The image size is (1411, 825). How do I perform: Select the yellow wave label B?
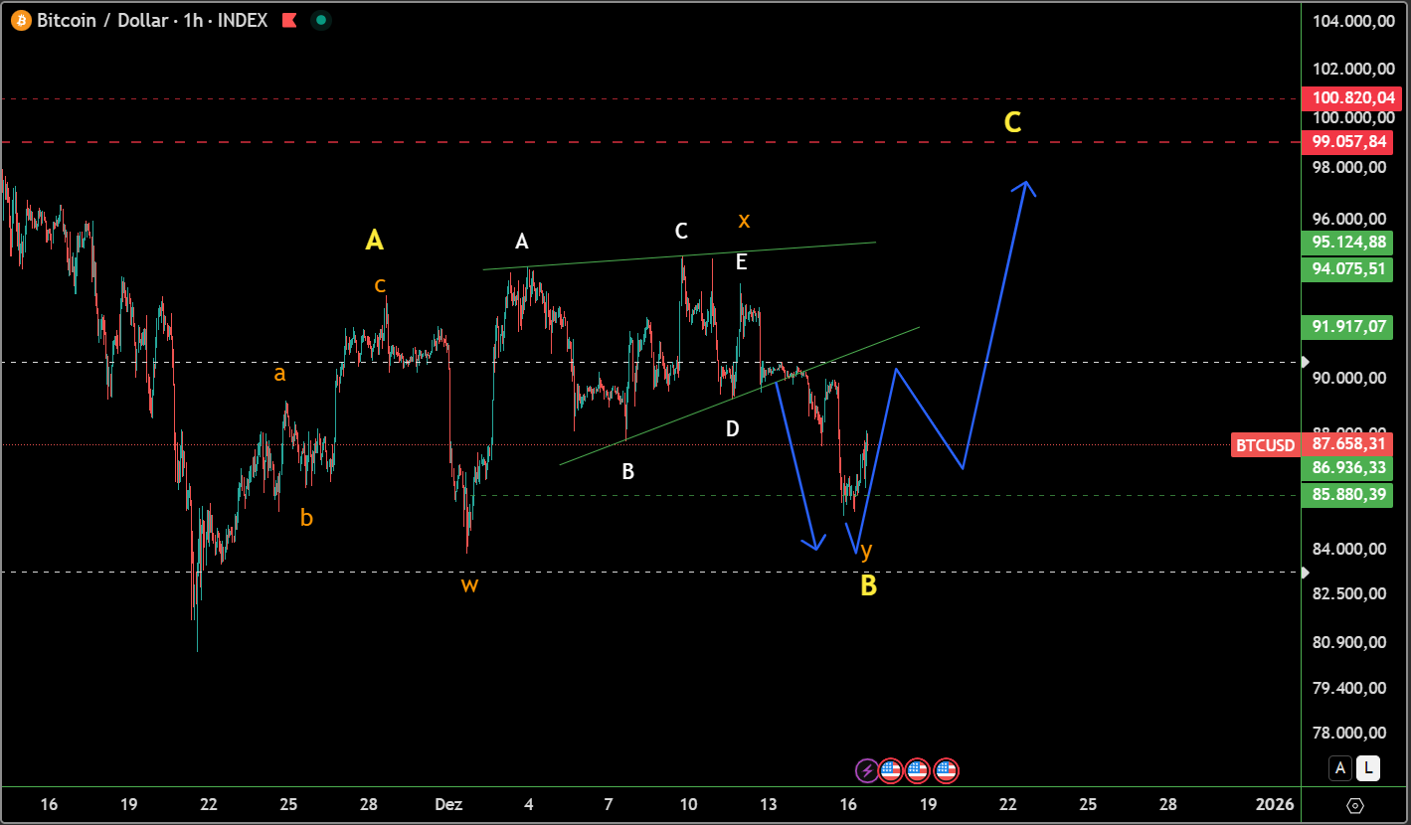(x=868, y=586)
